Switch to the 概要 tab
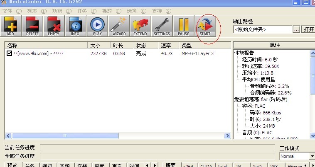Viewport: 315px width, 167px height. (x=171, y=165)
